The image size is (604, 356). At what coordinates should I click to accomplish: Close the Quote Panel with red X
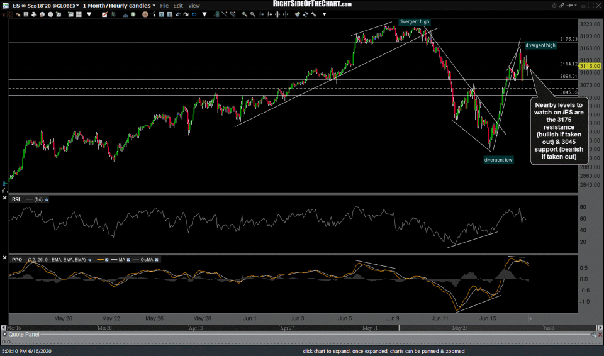[600, 335]
